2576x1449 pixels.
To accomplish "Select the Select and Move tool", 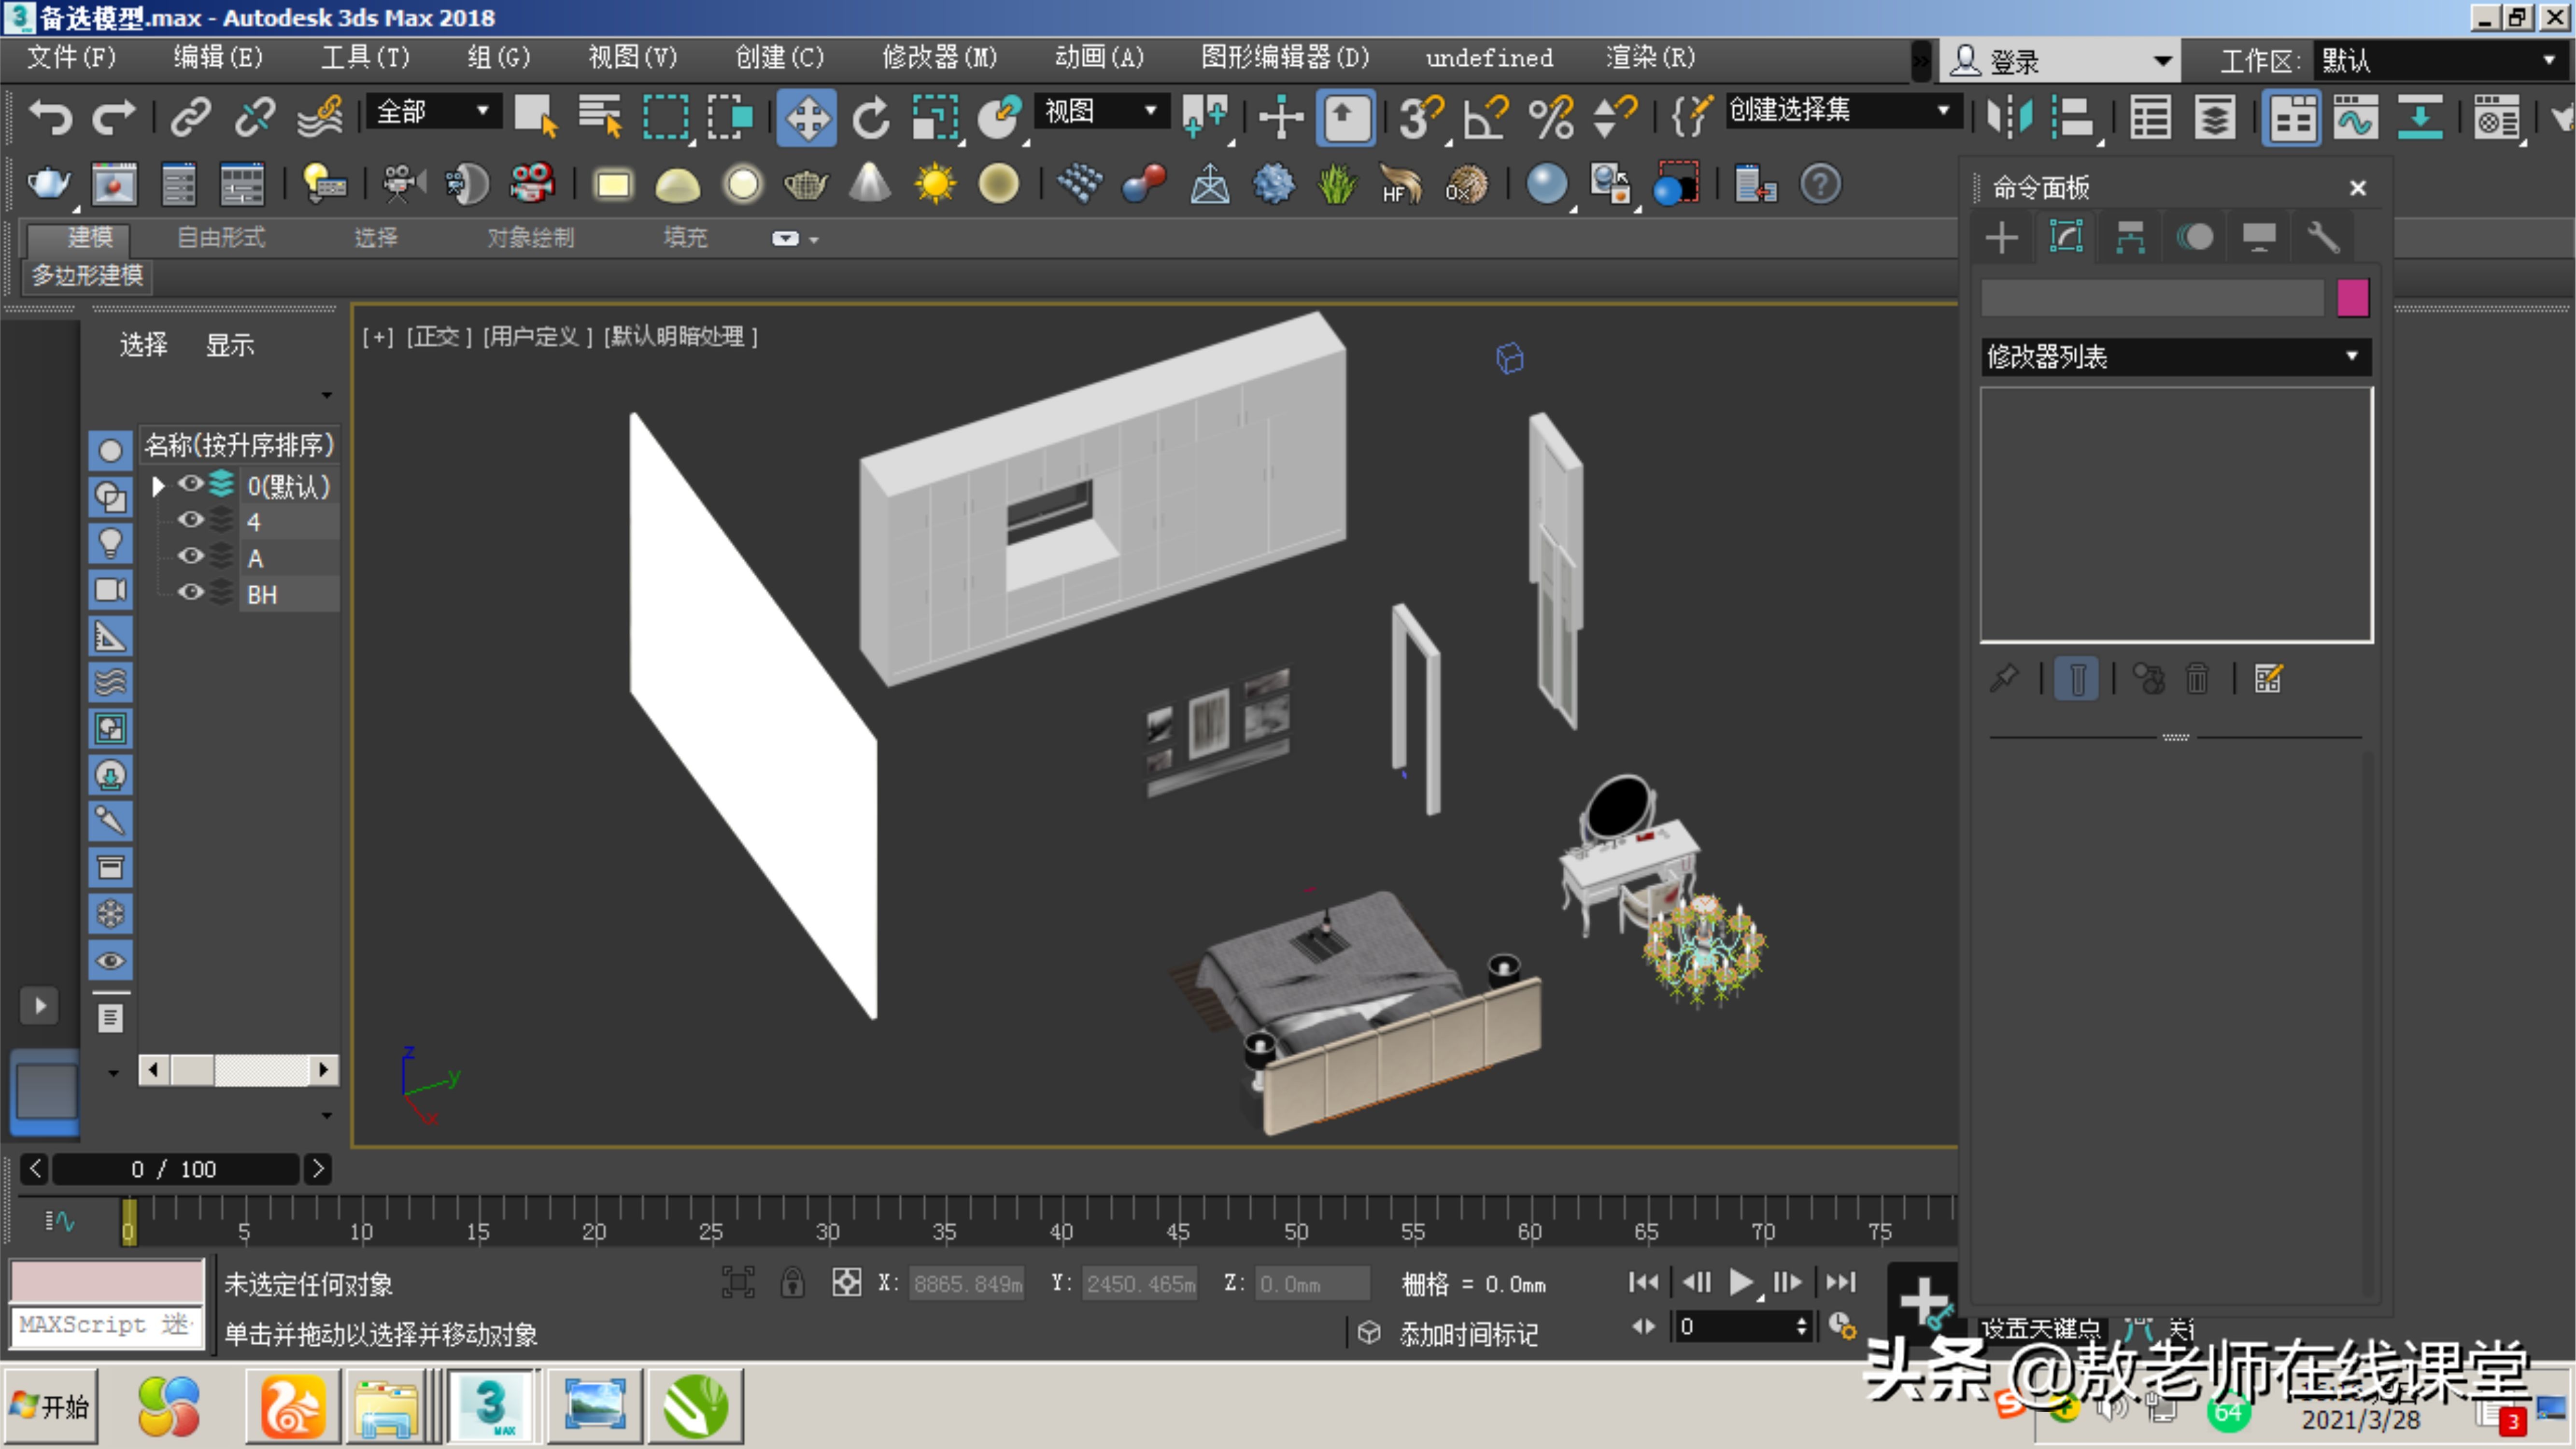I will click(807, 117).
